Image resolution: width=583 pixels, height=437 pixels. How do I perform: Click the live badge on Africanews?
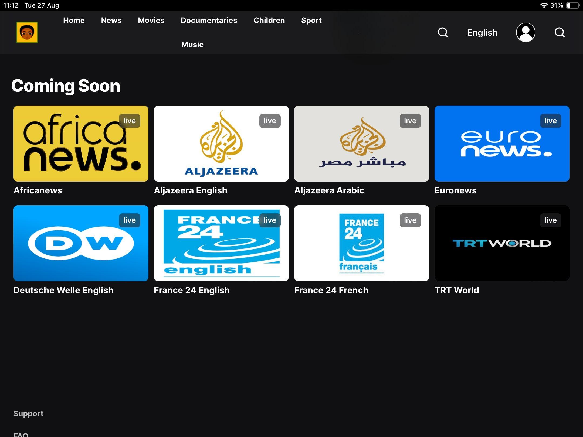click(x=130, y=121)
